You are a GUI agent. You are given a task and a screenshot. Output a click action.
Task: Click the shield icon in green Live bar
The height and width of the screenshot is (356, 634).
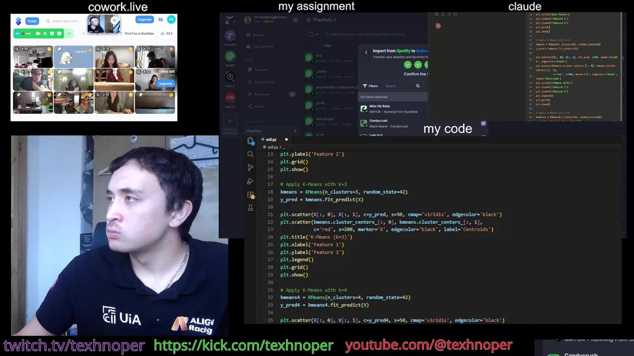52,34
